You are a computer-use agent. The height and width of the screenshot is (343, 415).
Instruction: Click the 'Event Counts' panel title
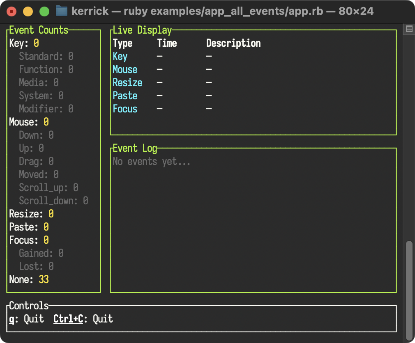coord(39,30)
